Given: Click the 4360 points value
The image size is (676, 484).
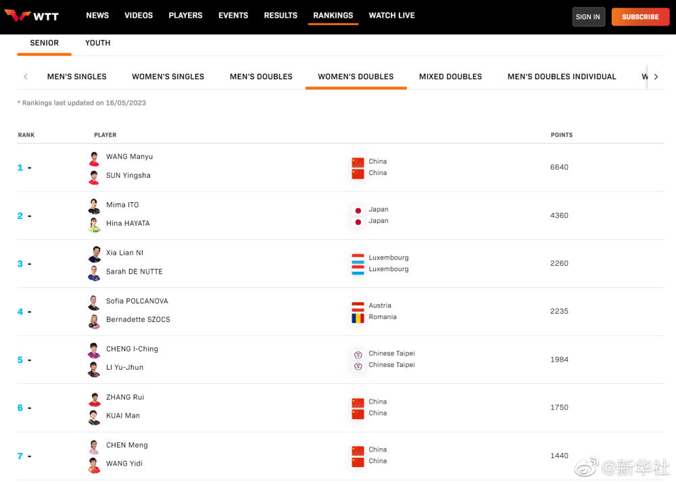Looking at the screenshot, I should (559, 216).
